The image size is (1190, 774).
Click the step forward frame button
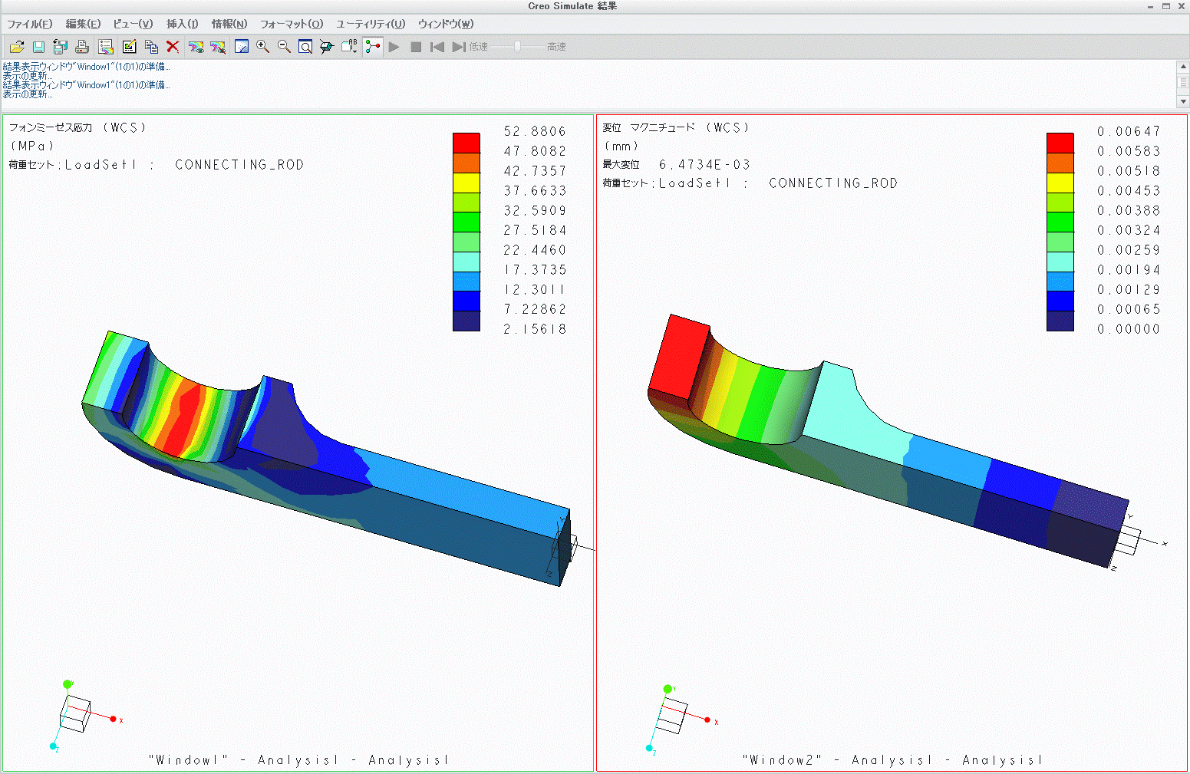tap(459, 47)
